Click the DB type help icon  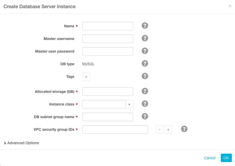click(145, 64)
